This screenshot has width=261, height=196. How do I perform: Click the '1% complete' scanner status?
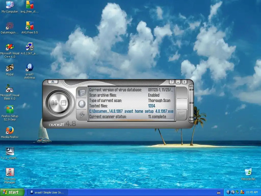tap(157, 116)
